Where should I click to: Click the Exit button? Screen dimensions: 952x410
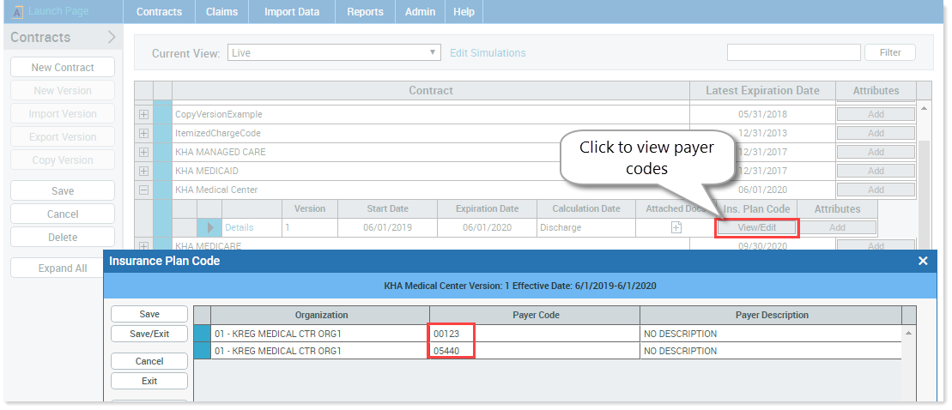point(149,381)
